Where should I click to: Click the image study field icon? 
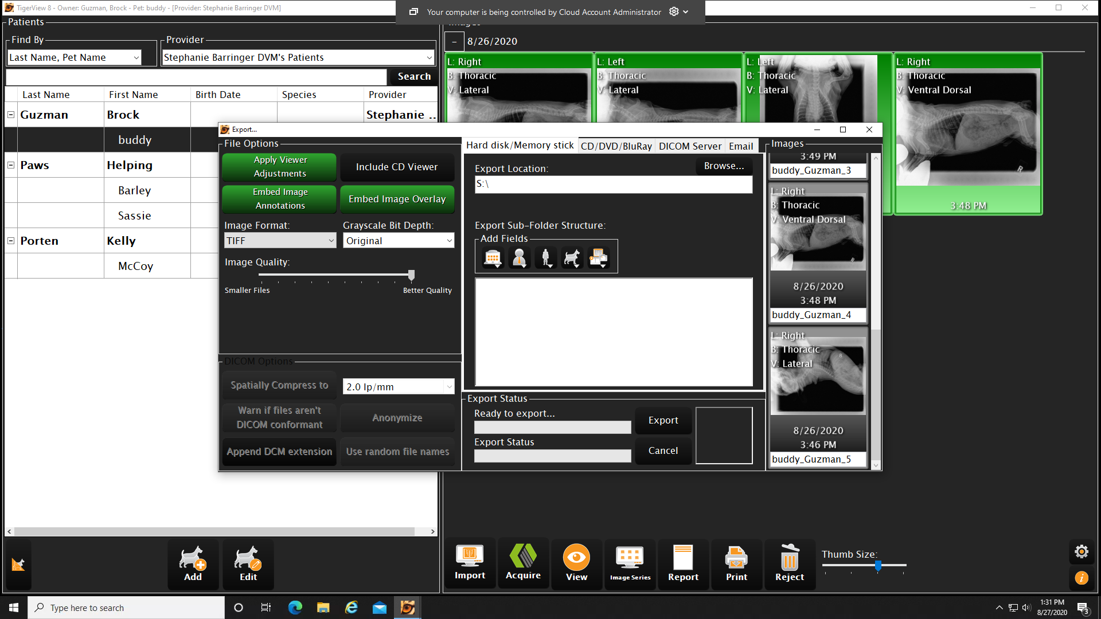[x=598, y=258]
